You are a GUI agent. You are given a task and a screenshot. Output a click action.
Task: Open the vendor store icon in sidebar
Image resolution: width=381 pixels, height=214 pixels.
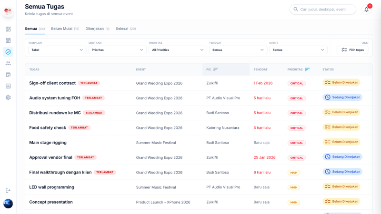(x=8, y=75)
